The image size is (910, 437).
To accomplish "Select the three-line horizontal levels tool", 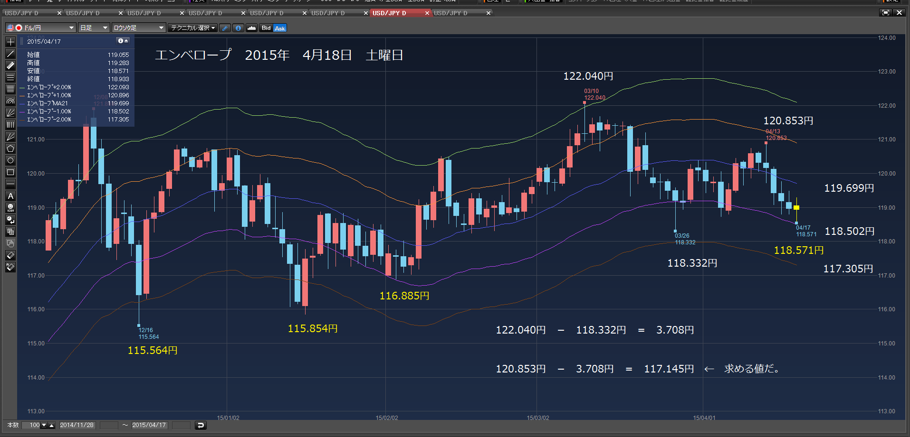I will (10, 77).
